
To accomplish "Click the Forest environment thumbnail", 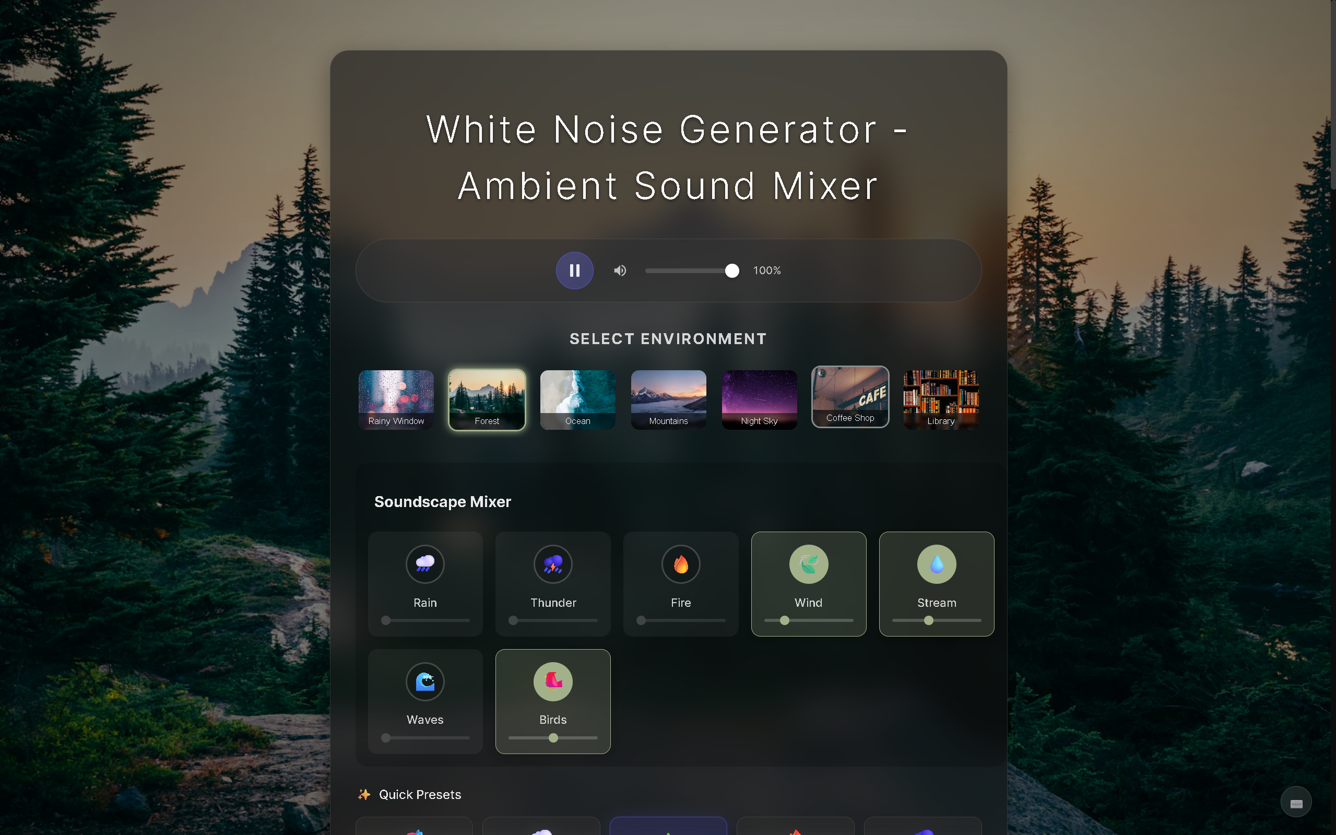I will (x=487, y=399).
